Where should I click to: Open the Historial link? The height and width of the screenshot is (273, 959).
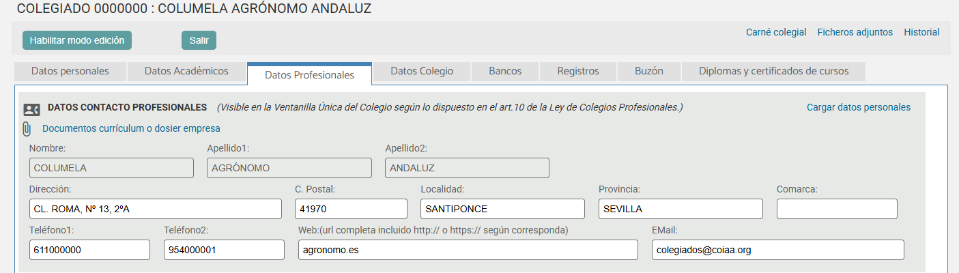[921, 32]
